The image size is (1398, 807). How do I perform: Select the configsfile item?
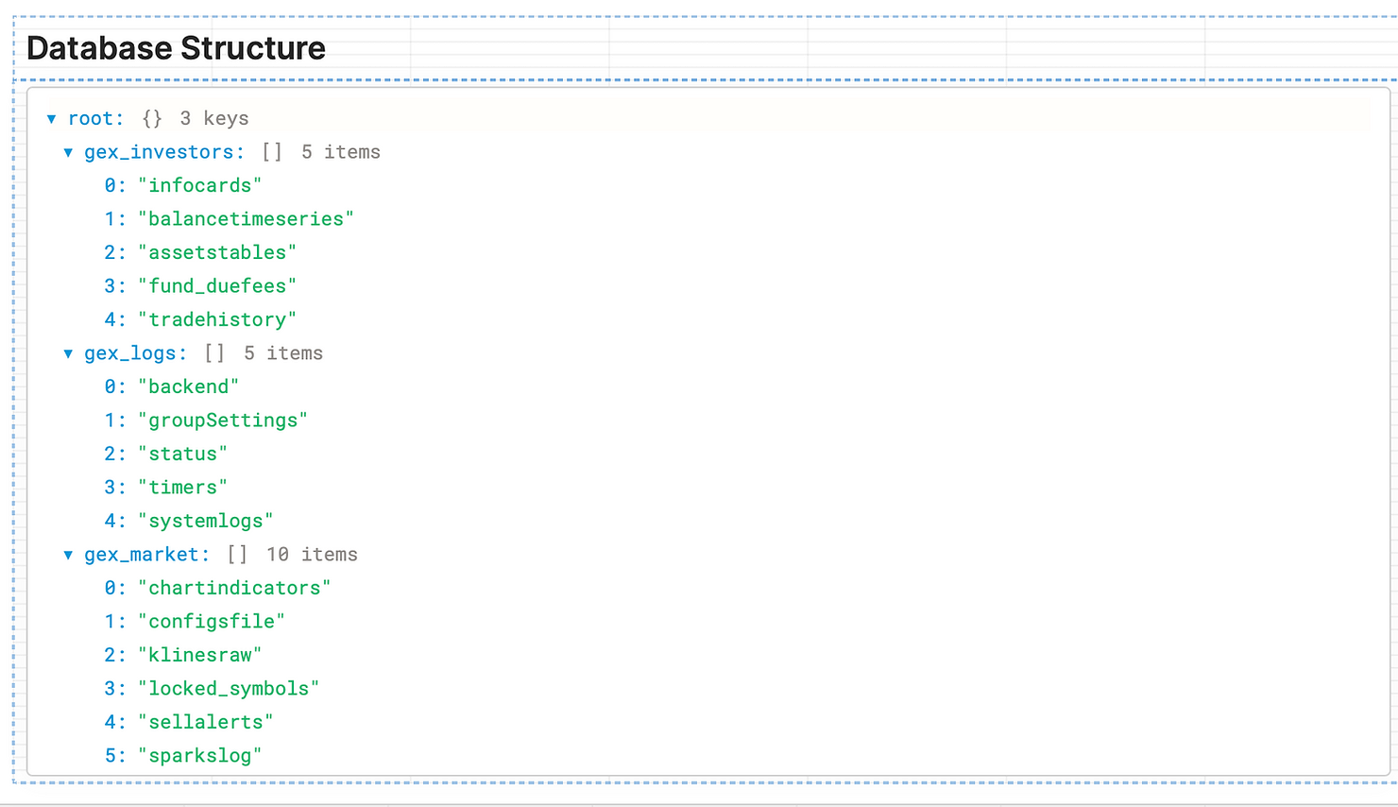click(x=213, y=621)
